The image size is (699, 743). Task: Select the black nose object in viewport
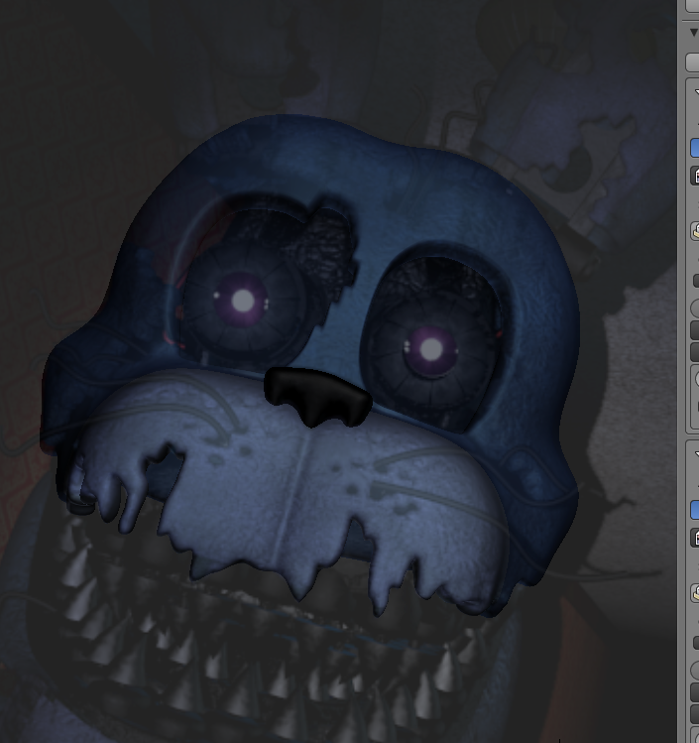318,397
